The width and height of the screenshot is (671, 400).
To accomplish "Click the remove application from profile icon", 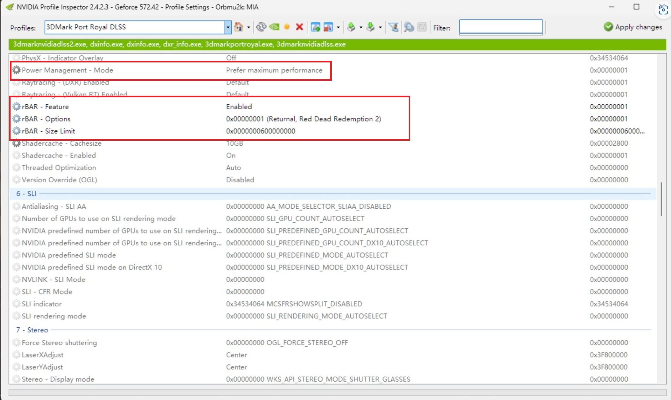I will click(x=328, y=27).
